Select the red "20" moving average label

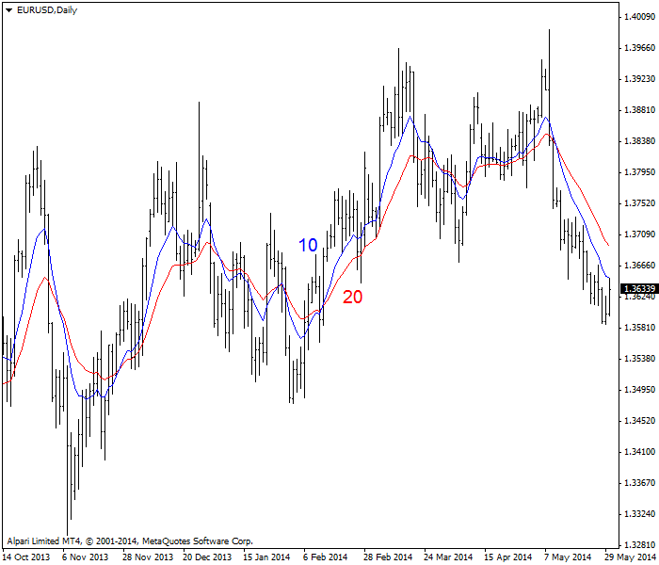(352, 297)
